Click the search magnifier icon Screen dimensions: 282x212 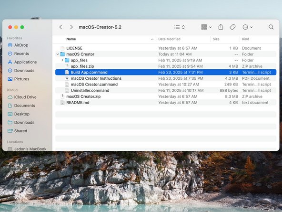271,27
